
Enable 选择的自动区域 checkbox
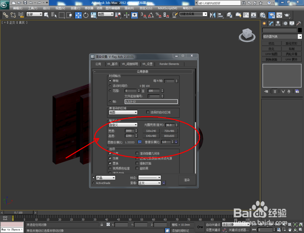(x=148, y=112)
